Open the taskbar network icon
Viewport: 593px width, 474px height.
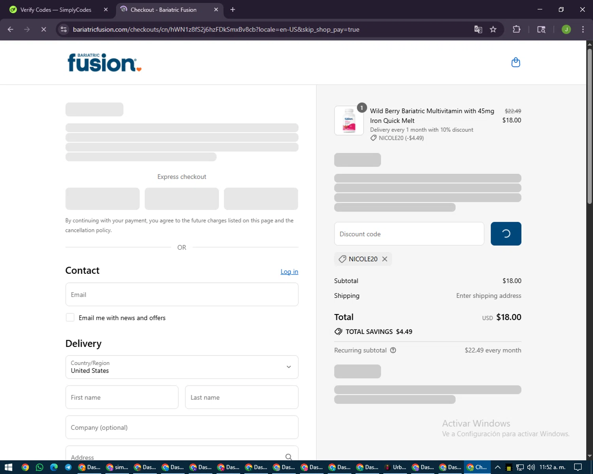(x=520, y=467)
